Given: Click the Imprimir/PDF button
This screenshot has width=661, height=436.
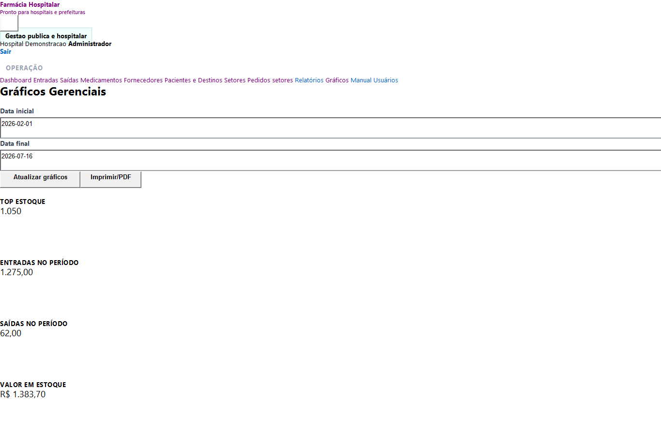Looking at the screenshot, I should (111, 179).
